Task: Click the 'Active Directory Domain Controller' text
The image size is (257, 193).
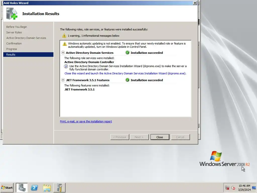Action: (89, 62)
